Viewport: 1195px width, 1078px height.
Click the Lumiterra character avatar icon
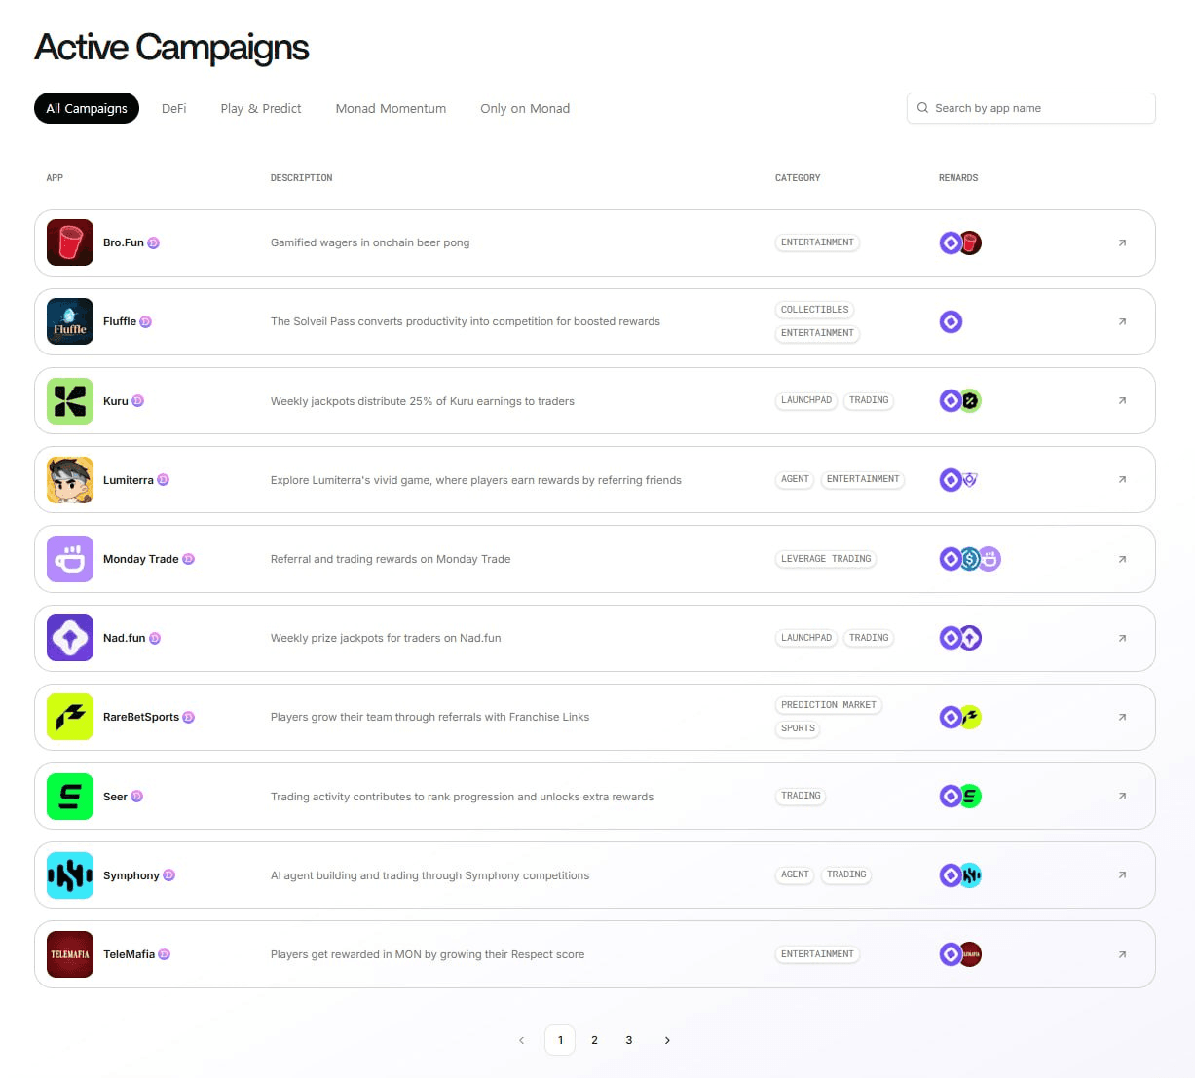[x=70, y=480]
